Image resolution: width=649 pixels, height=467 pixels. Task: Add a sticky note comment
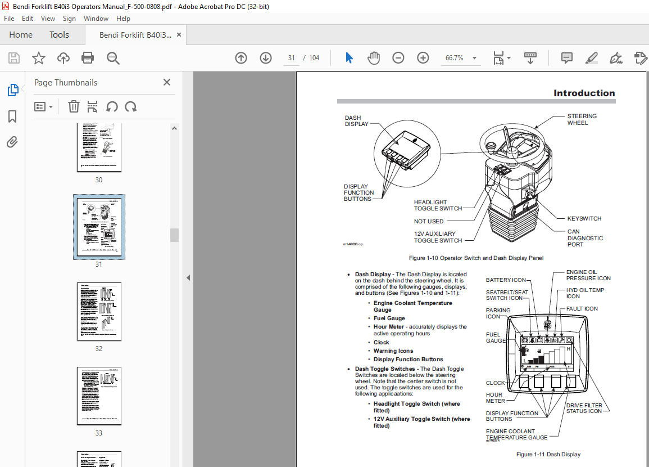point(566,58)
